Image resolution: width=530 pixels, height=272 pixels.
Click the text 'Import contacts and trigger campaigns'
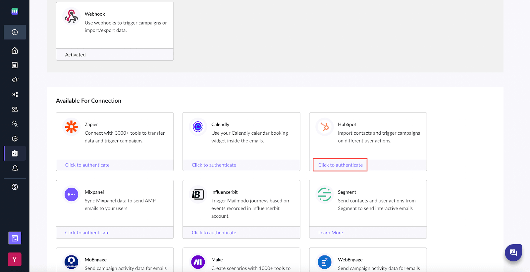click(x=379, y=133)
